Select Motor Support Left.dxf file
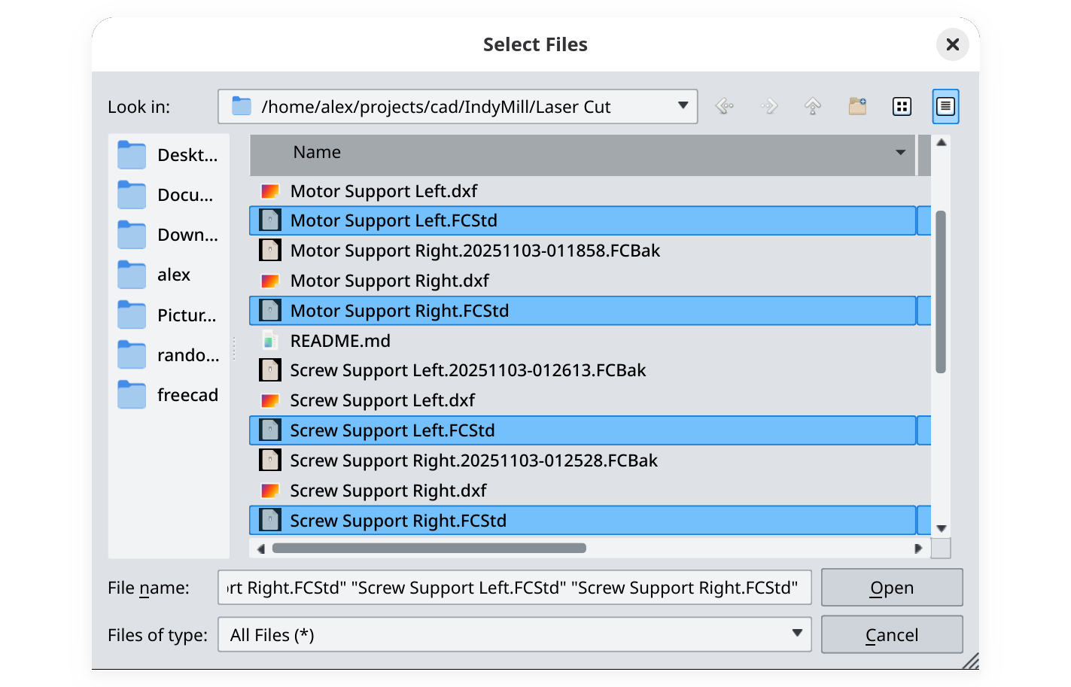The height and width of the screenshot is (687, 1071). pyautogui.click(x=383, y=191)
